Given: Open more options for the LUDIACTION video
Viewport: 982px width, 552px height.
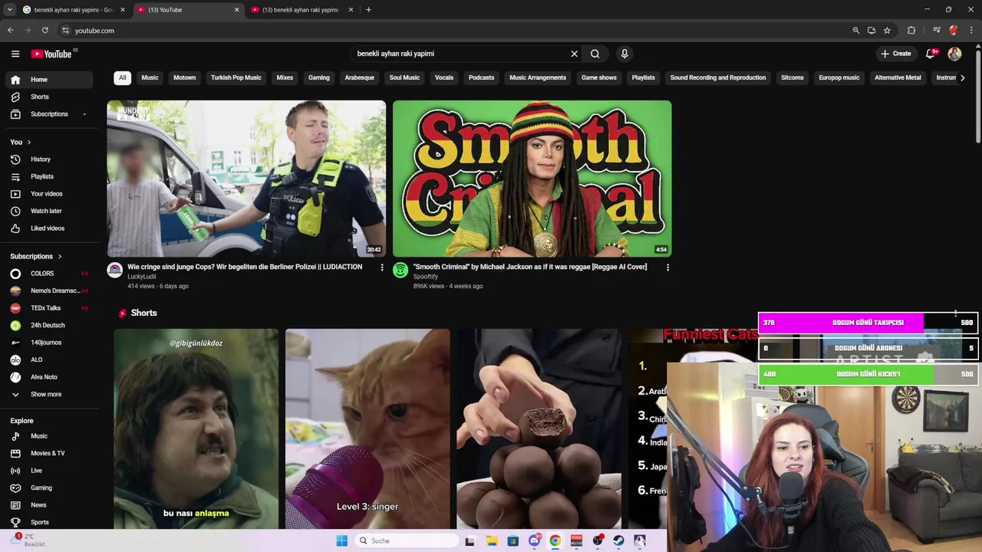Looking at the screenshot, I should pos(382,268).
